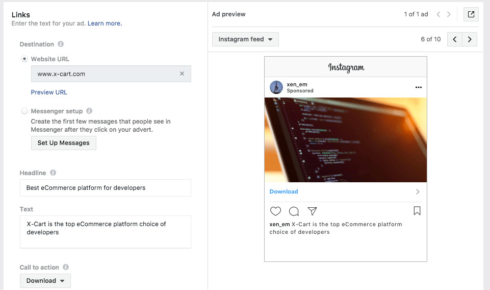Image resolution: width=490 pixels, height=290 pixels.
Task: Click the laptop code ad image
Action: 346,140
